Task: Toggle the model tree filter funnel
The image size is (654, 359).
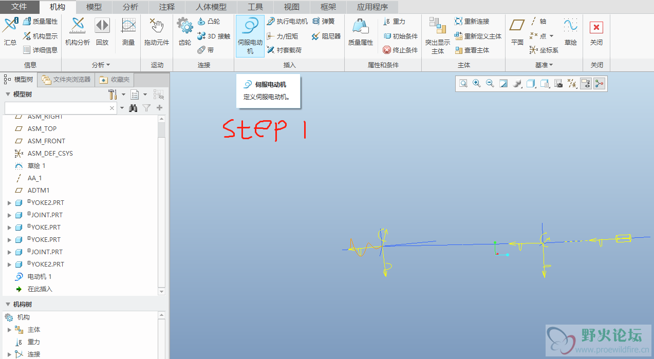Action: point(146,108)
